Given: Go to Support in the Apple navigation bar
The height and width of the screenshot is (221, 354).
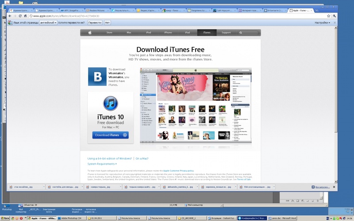Looking at the screenshot, I should pos(226,33).
